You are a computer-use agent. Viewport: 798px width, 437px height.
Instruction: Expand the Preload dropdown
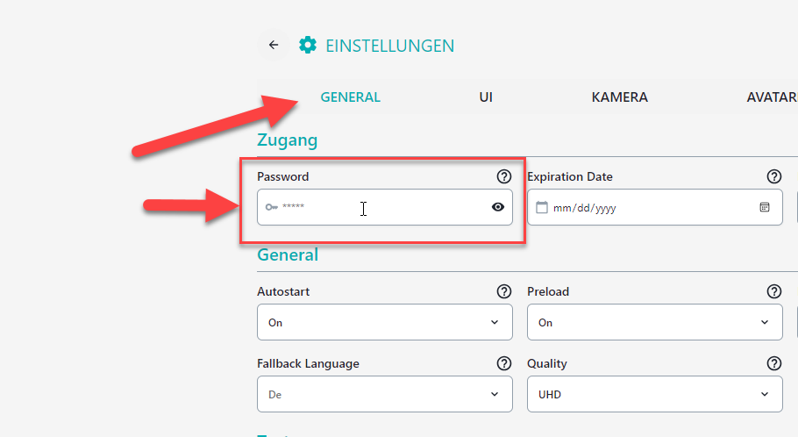654,322
